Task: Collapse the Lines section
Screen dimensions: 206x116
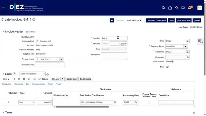Action: pos(4,74)
